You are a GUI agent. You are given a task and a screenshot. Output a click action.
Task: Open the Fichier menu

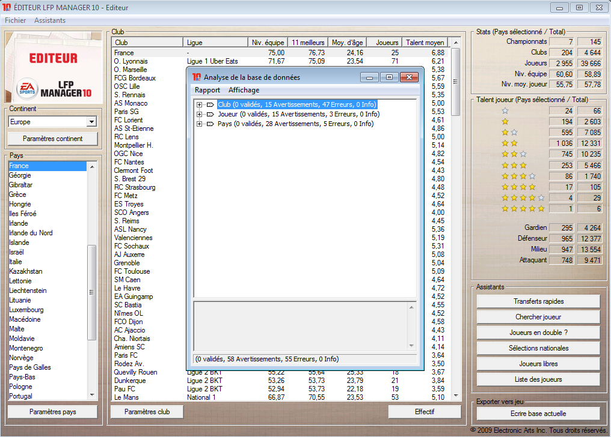coord(15,20)
